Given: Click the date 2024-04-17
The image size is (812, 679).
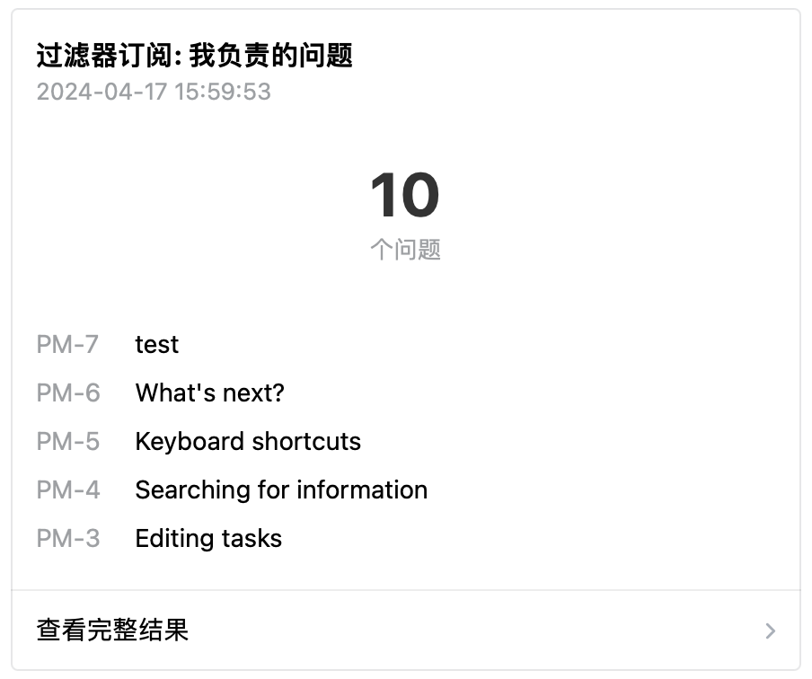Looking at the screenshot, I should pos(101,92).
